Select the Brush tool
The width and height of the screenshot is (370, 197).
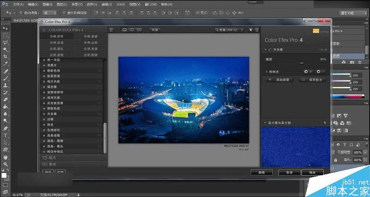click(6, 78)
